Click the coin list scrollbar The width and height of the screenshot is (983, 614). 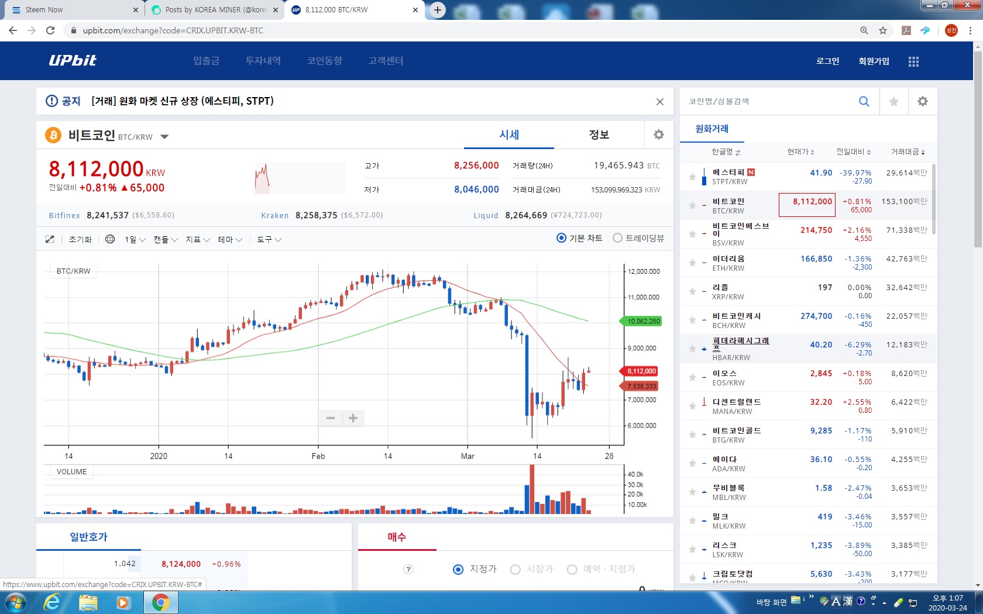(934, 199)
